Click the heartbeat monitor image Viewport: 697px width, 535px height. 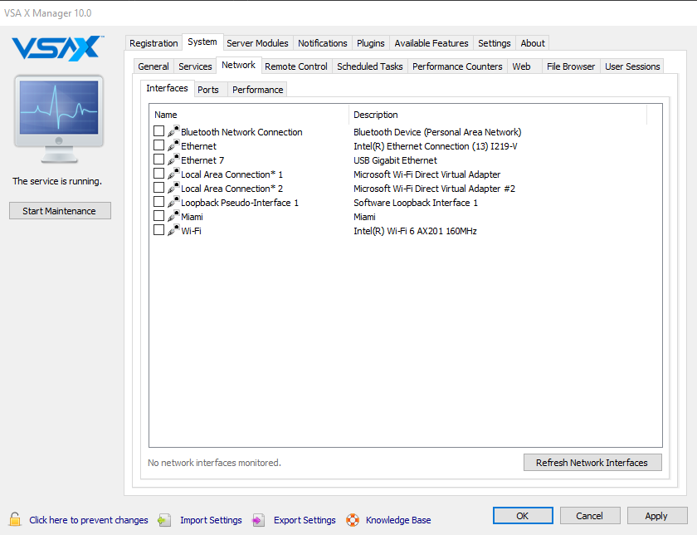pos(59,119)
